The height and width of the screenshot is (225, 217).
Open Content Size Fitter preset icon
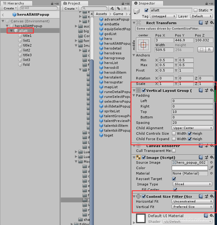[x=206, y=196]
